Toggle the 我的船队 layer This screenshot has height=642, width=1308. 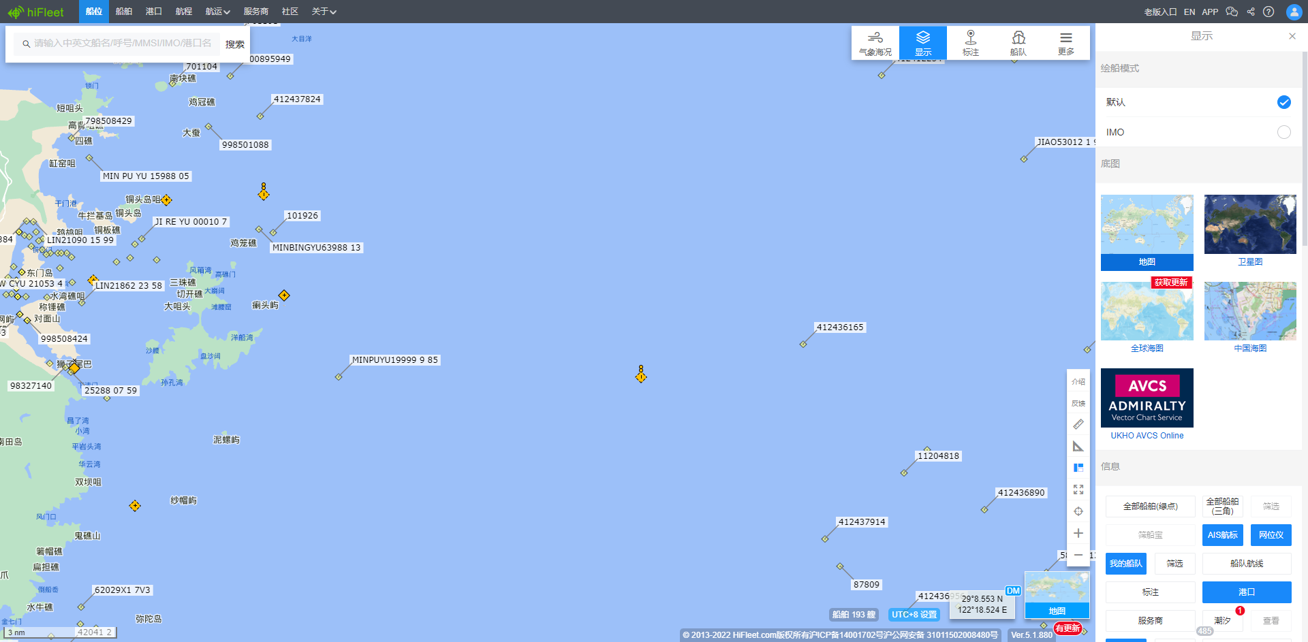tap(1126, 564)
